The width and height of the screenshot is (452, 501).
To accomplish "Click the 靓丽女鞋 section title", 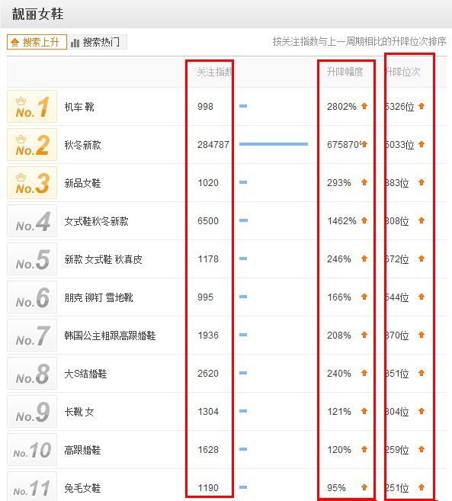I will [37, 14].
